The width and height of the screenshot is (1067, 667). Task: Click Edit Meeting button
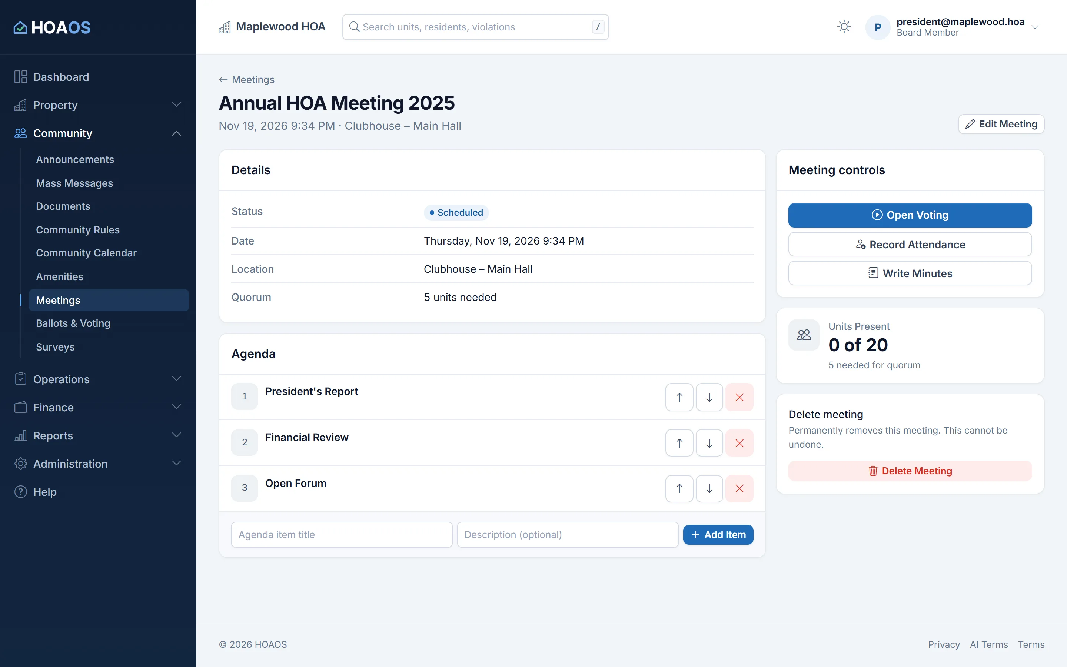(1001, 124)
